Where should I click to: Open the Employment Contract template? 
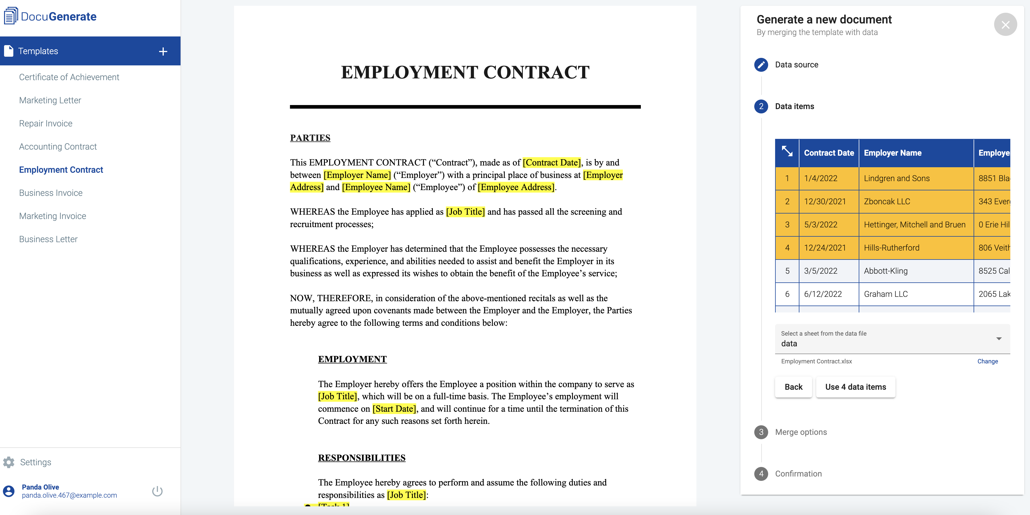60,170
